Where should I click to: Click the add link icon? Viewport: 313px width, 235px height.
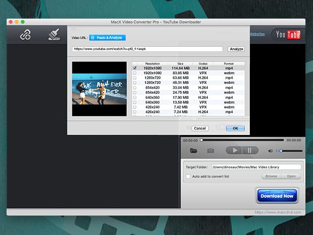[25, 35]
